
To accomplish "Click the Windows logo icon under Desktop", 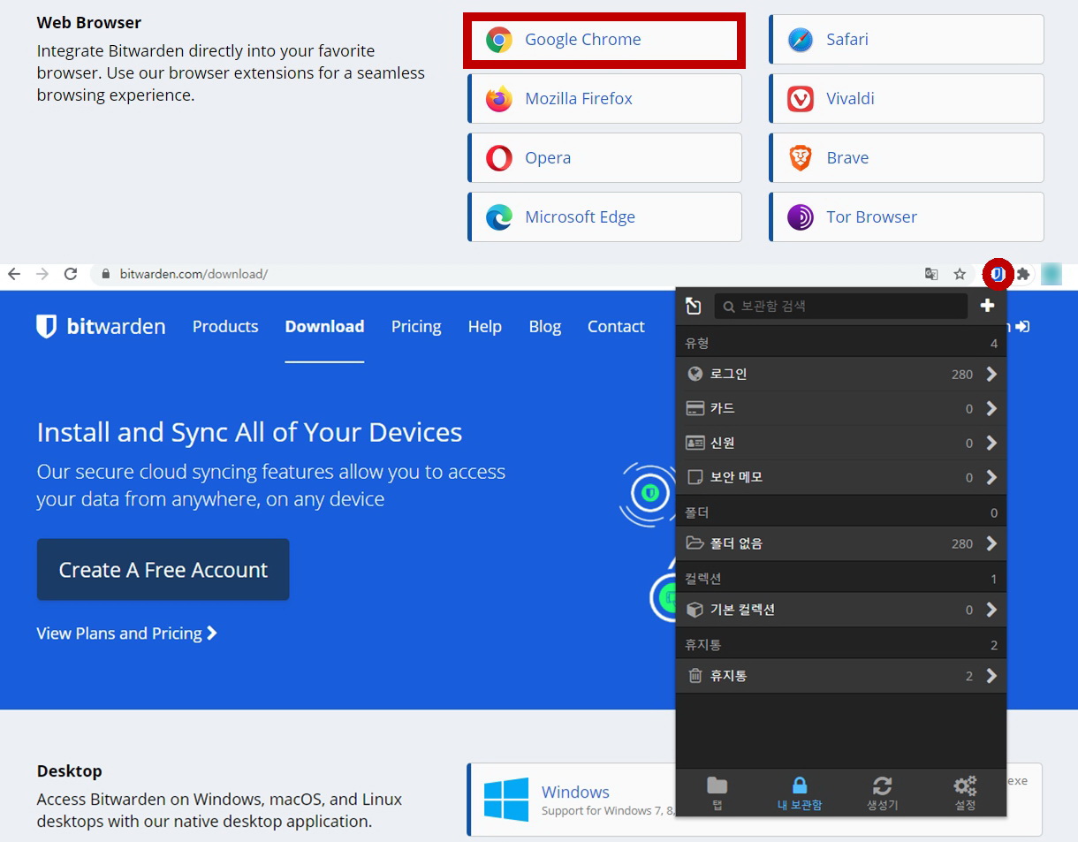I will [506, 800].
